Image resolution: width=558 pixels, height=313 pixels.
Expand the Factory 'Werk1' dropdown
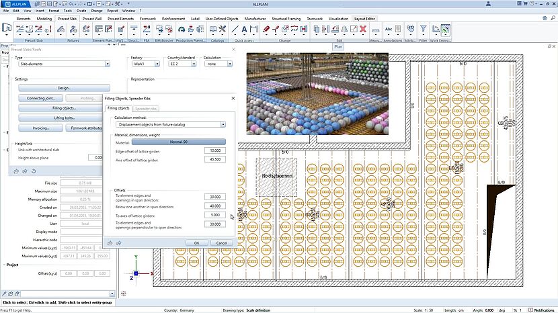146,64
